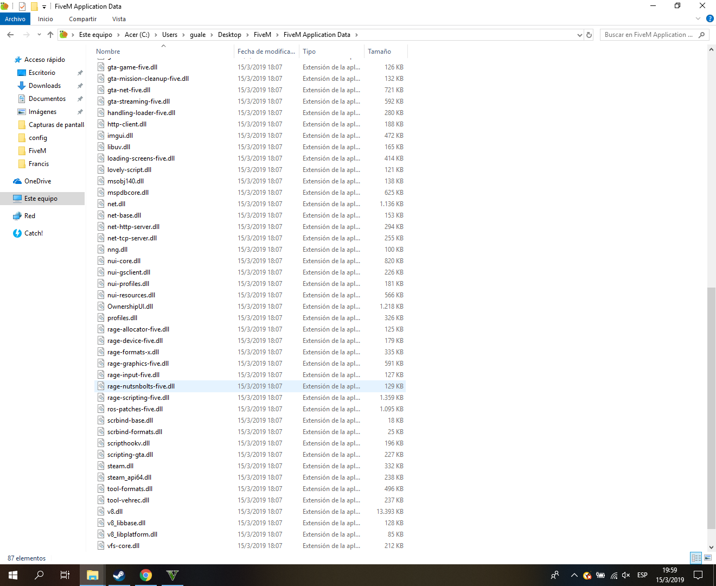Open Escritorio in quick access

[42, 73]
